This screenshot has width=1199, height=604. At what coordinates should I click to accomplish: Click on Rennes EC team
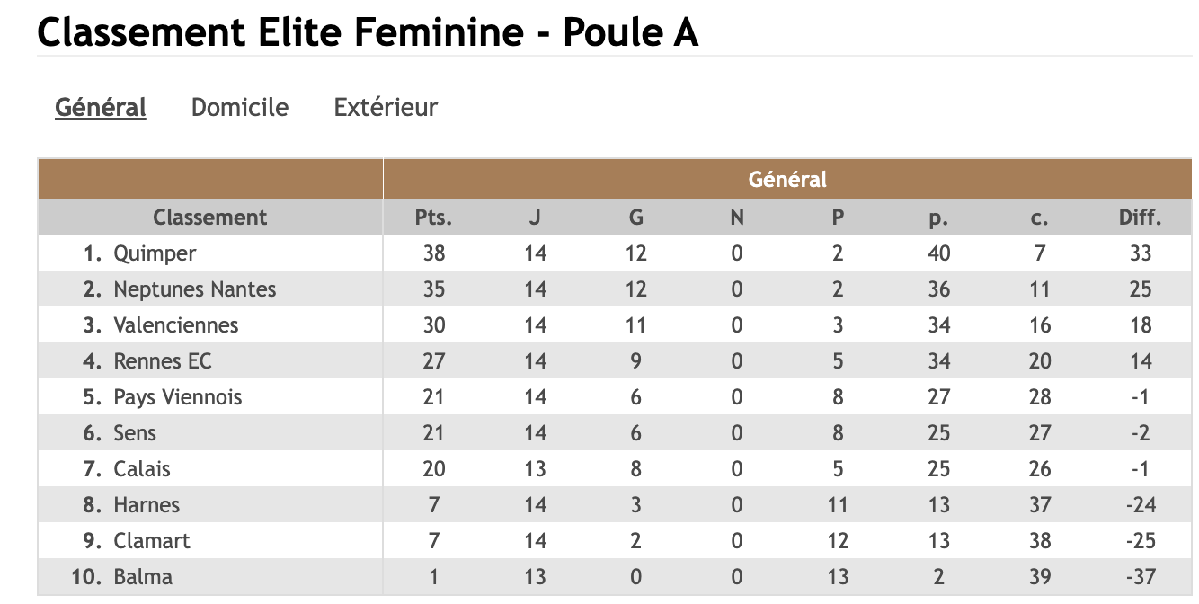click(162, 361)
